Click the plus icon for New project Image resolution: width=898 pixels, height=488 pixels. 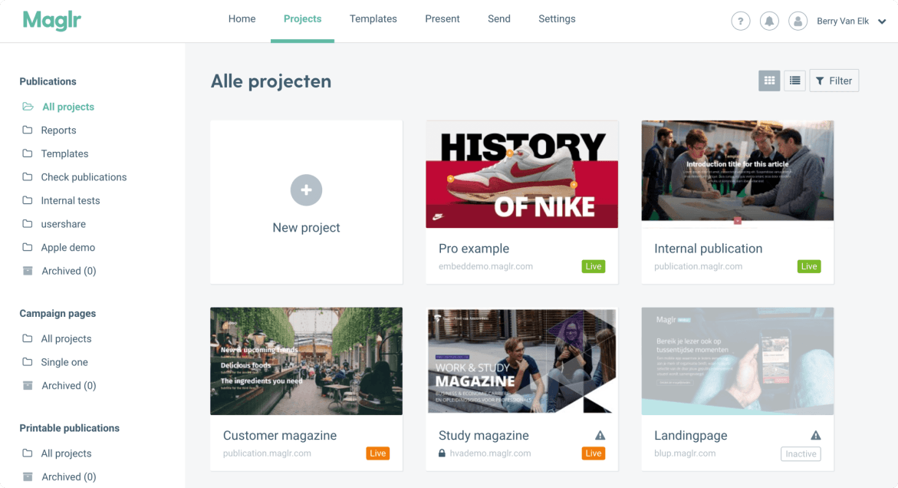(x=307, y=190)
